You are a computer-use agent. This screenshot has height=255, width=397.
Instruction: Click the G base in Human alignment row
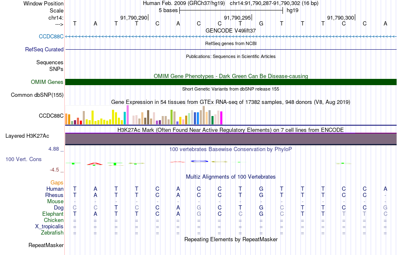click(261, 189)
